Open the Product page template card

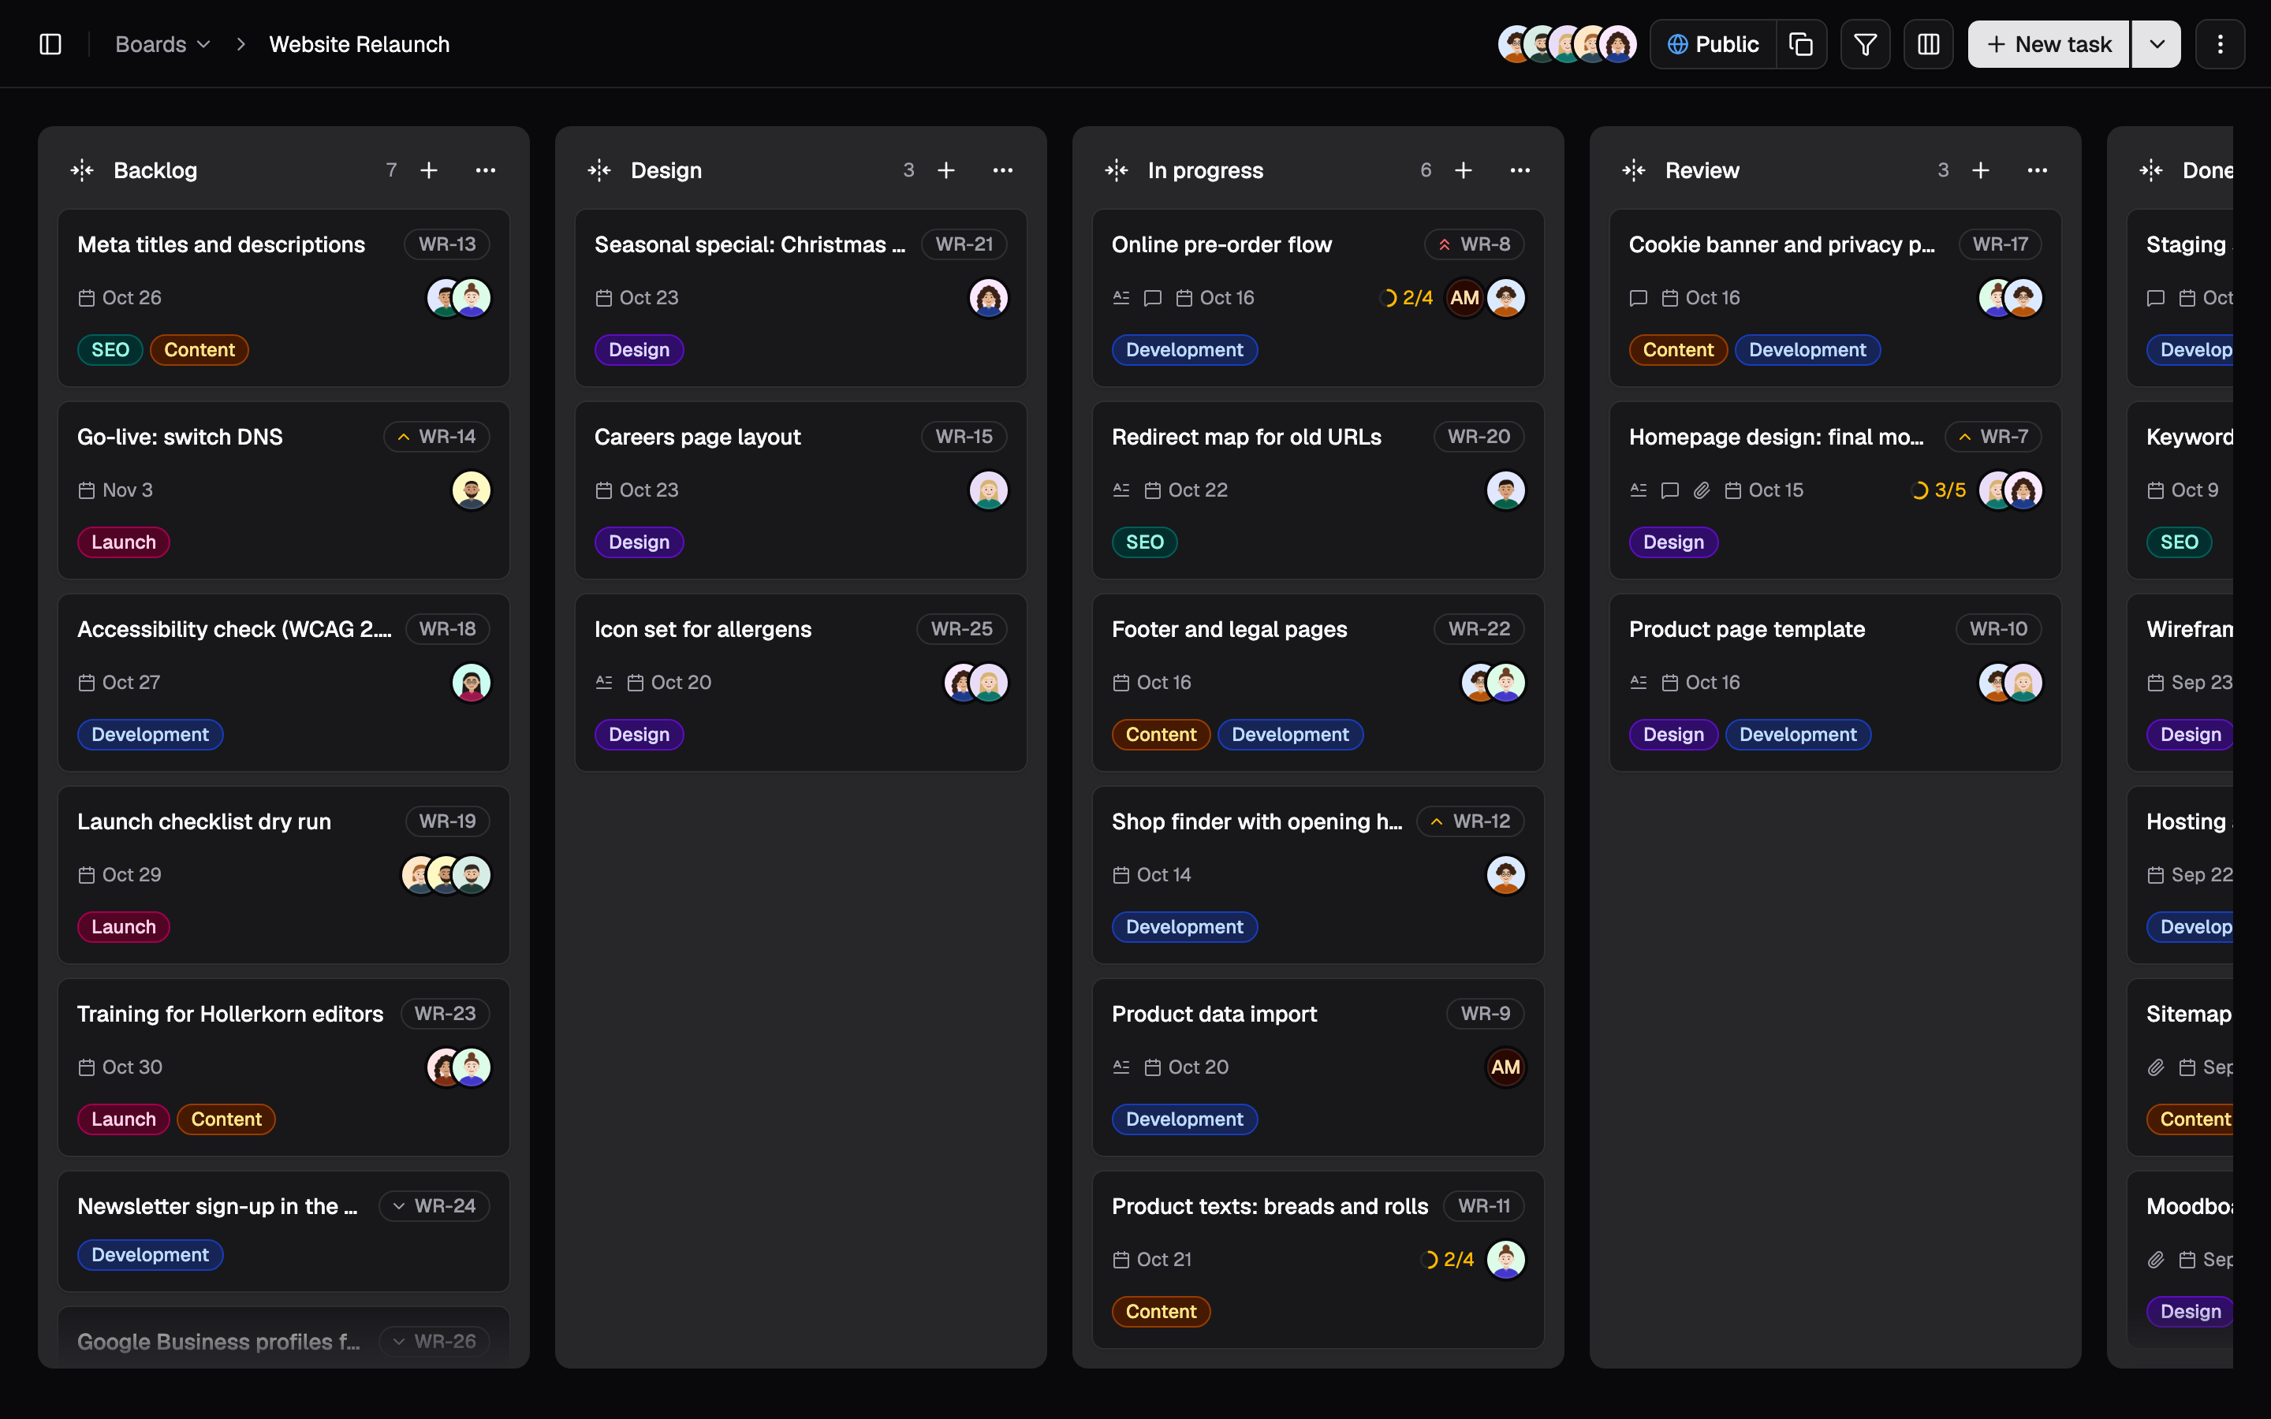click(1835, 682)
